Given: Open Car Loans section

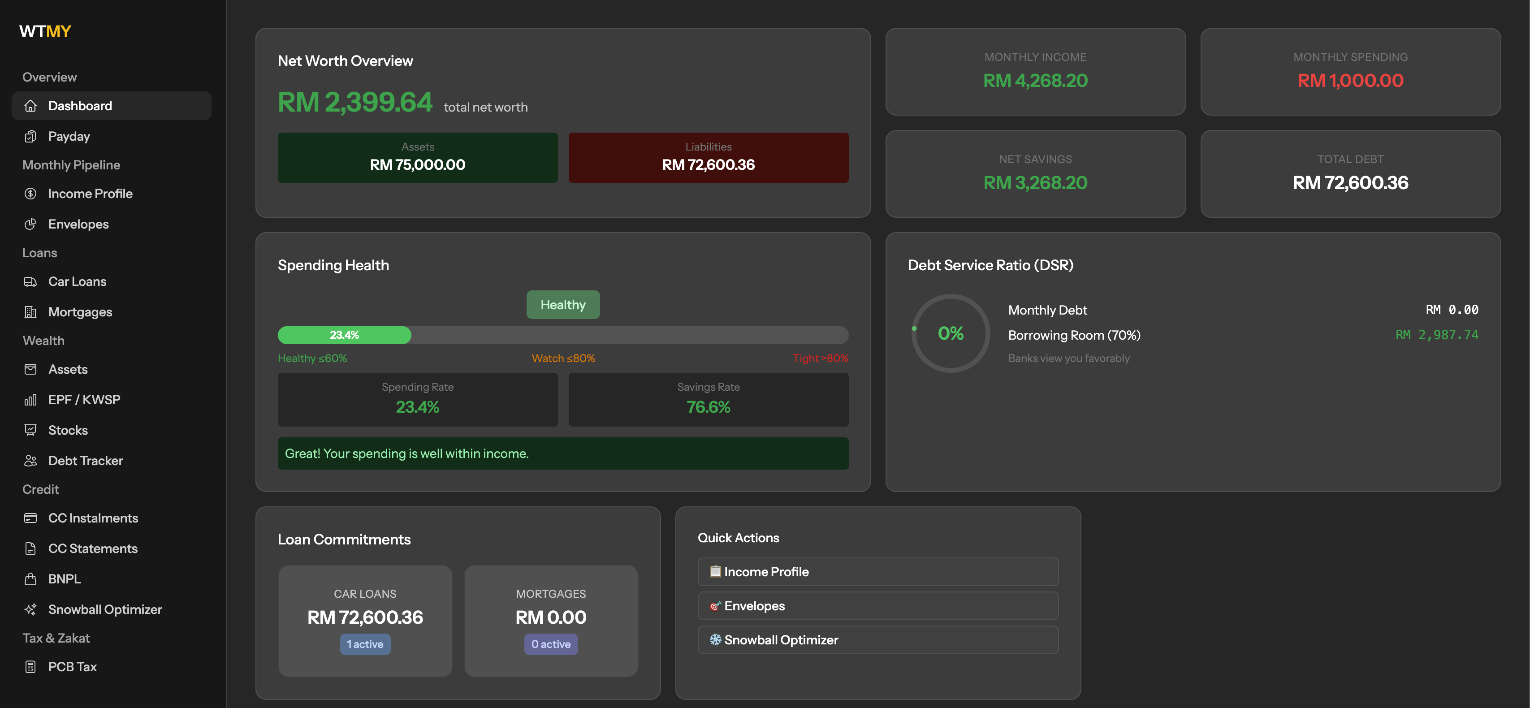Looking at the screenshot, I should 112,281.
